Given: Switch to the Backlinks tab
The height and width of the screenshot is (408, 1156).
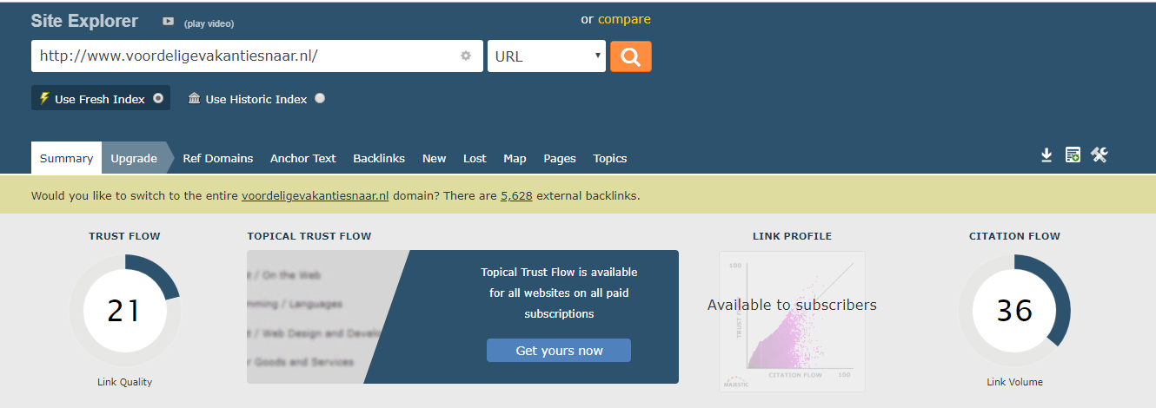Looking at the screenshot, I should click(x=379, y=158).
